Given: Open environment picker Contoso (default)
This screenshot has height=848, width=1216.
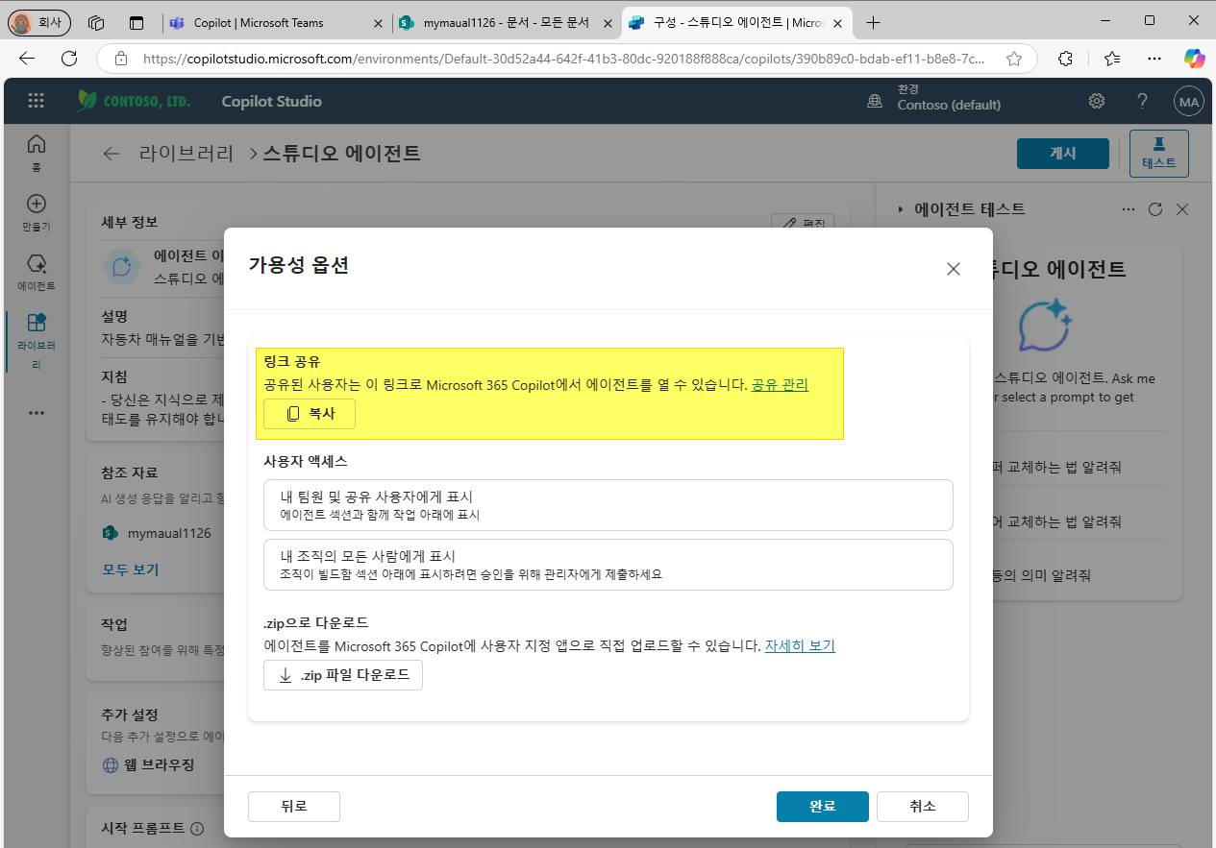Looking at the screenshot, I should pos(934,97).
